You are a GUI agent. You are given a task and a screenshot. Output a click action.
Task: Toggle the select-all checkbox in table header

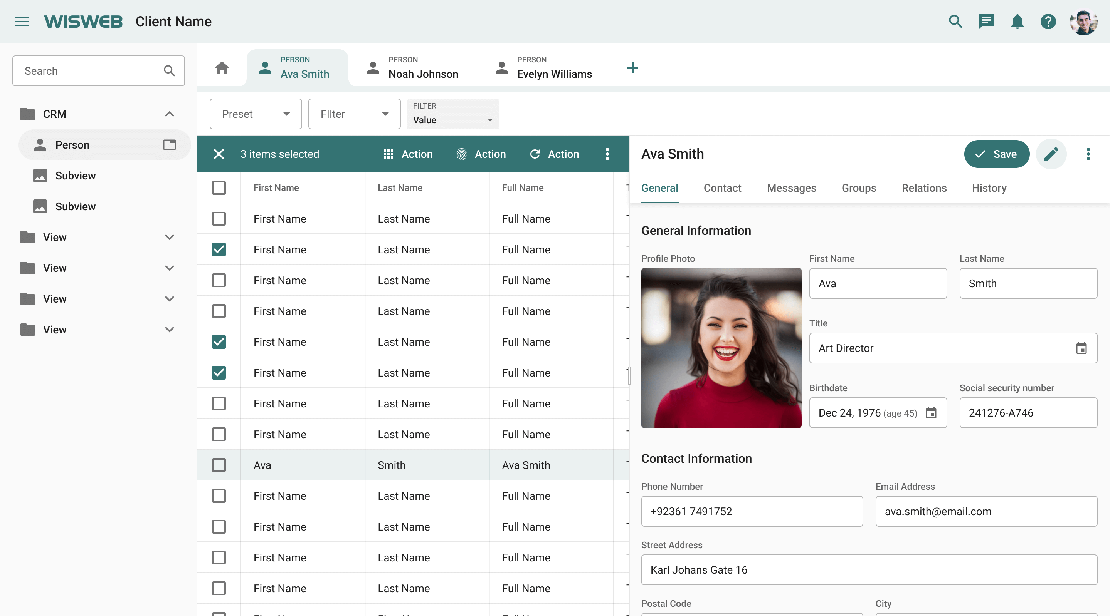[219, 187]
